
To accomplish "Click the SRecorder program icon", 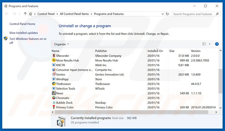I will (x=54, y=55).
